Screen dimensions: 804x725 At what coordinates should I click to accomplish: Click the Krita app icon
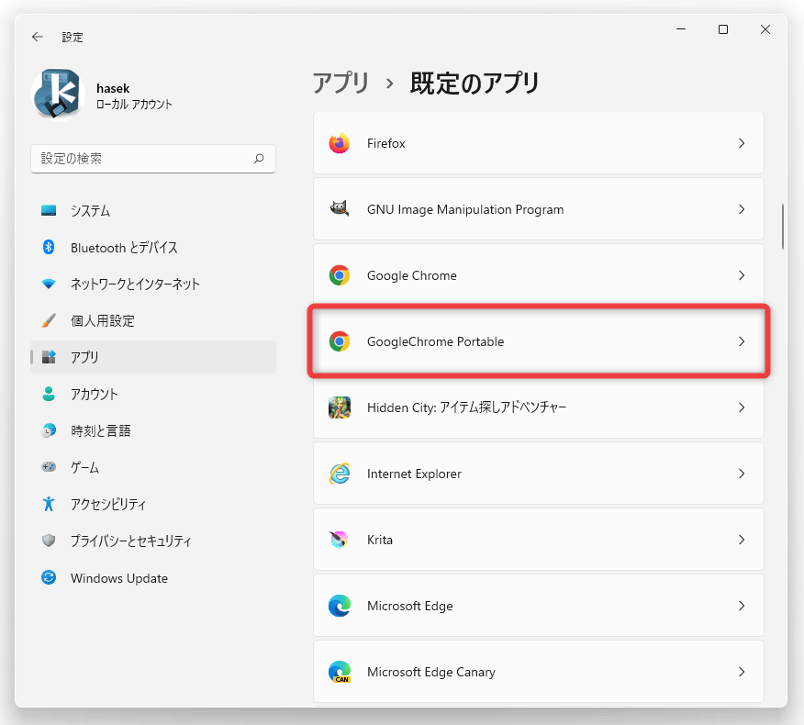(340, 540)
